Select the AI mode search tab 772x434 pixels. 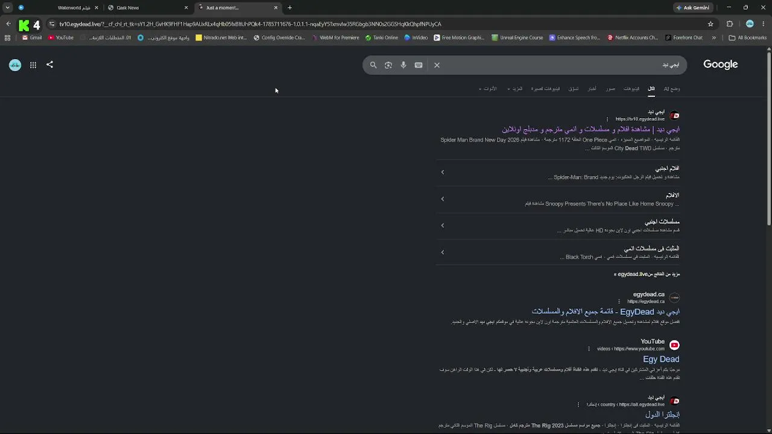click(671, 89)
